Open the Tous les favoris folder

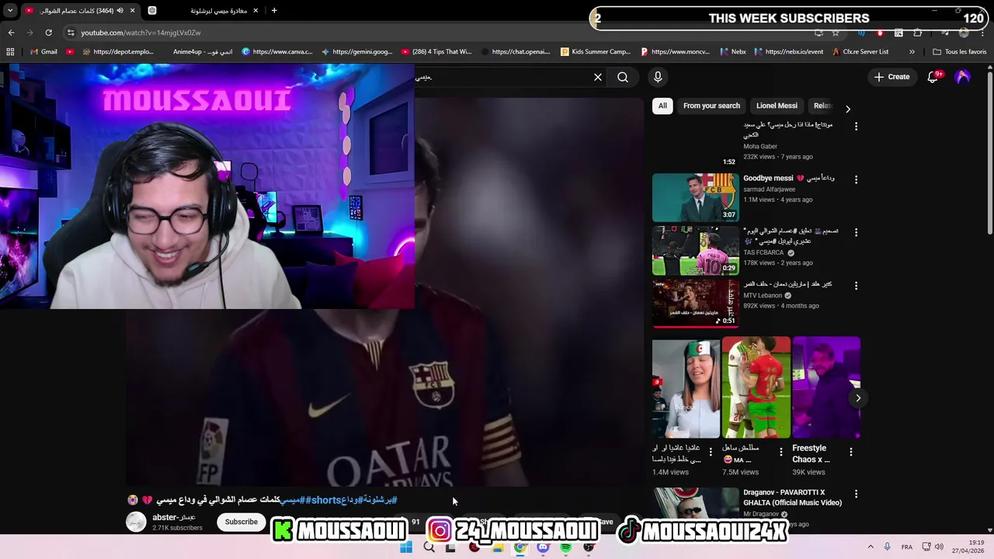pyautogui.click(x=960, y=52)
